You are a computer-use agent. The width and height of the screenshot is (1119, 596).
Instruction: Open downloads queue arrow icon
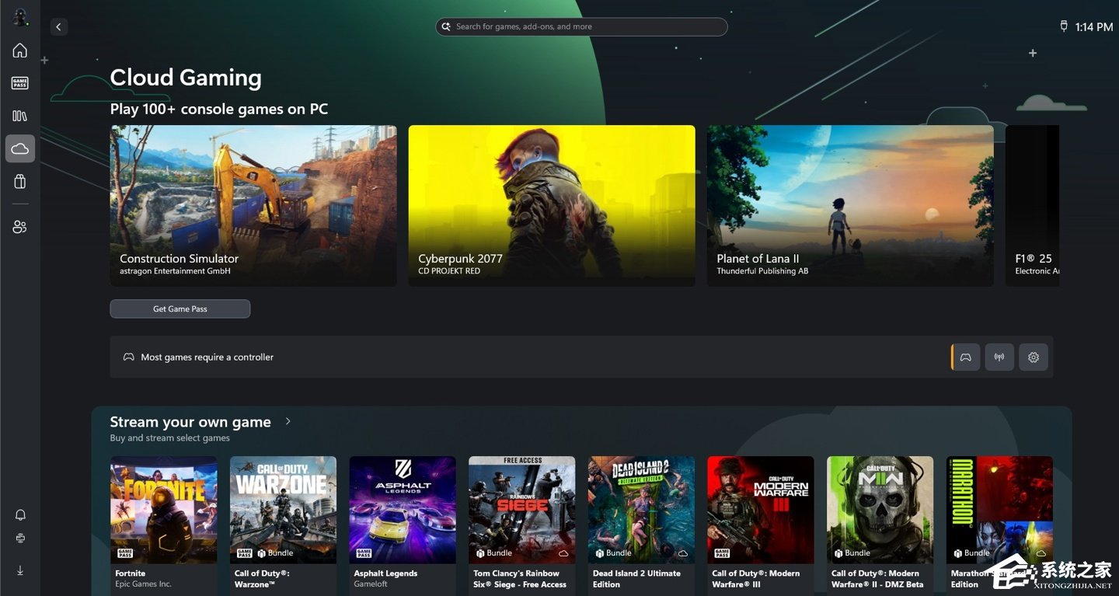(x=20, y=570)
